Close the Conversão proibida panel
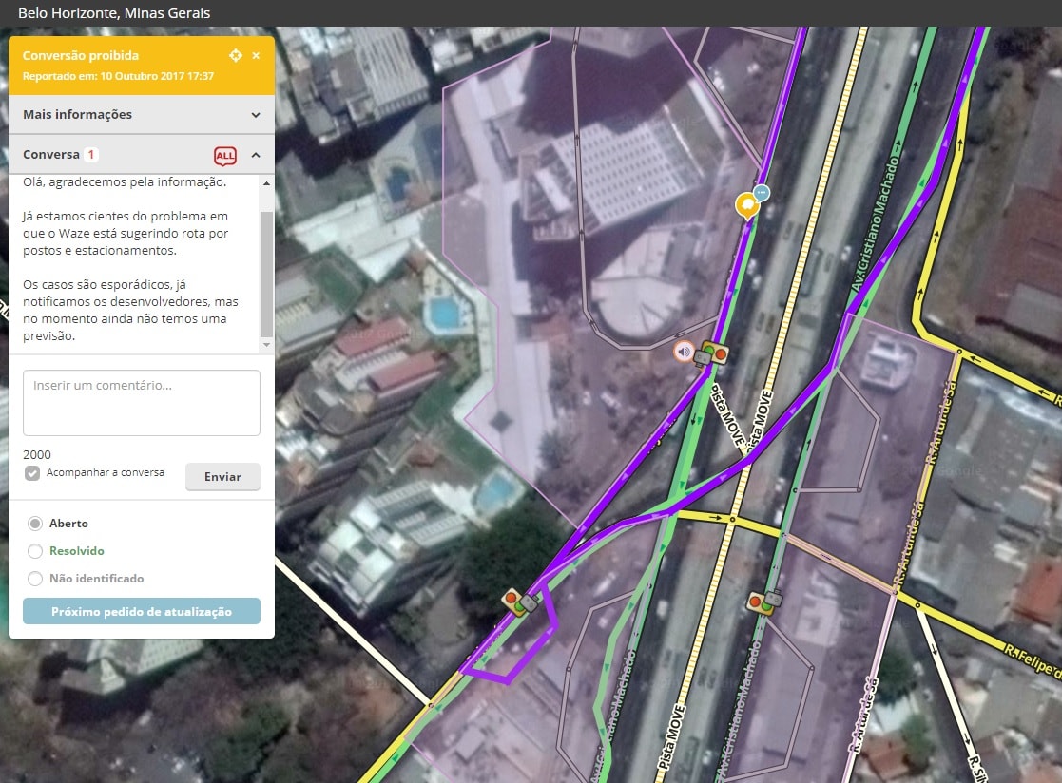The height and width of the screenshot is (783, 1062). pos(256,56)
